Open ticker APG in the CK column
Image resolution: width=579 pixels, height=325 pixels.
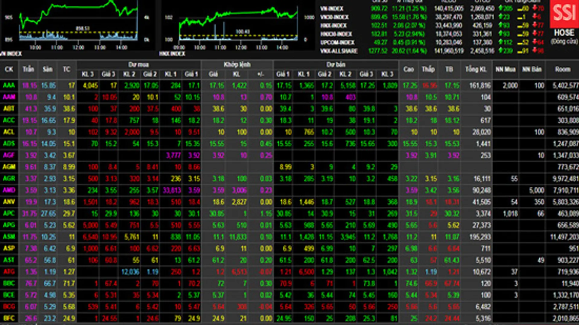click(9, 225)
